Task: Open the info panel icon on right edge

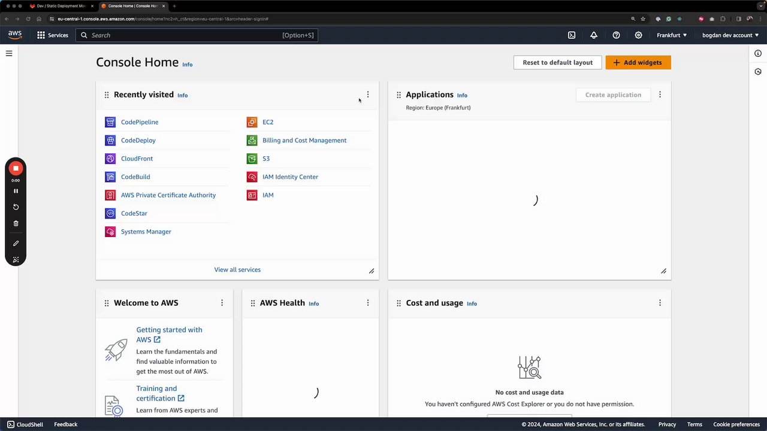Action: [758, 53]
